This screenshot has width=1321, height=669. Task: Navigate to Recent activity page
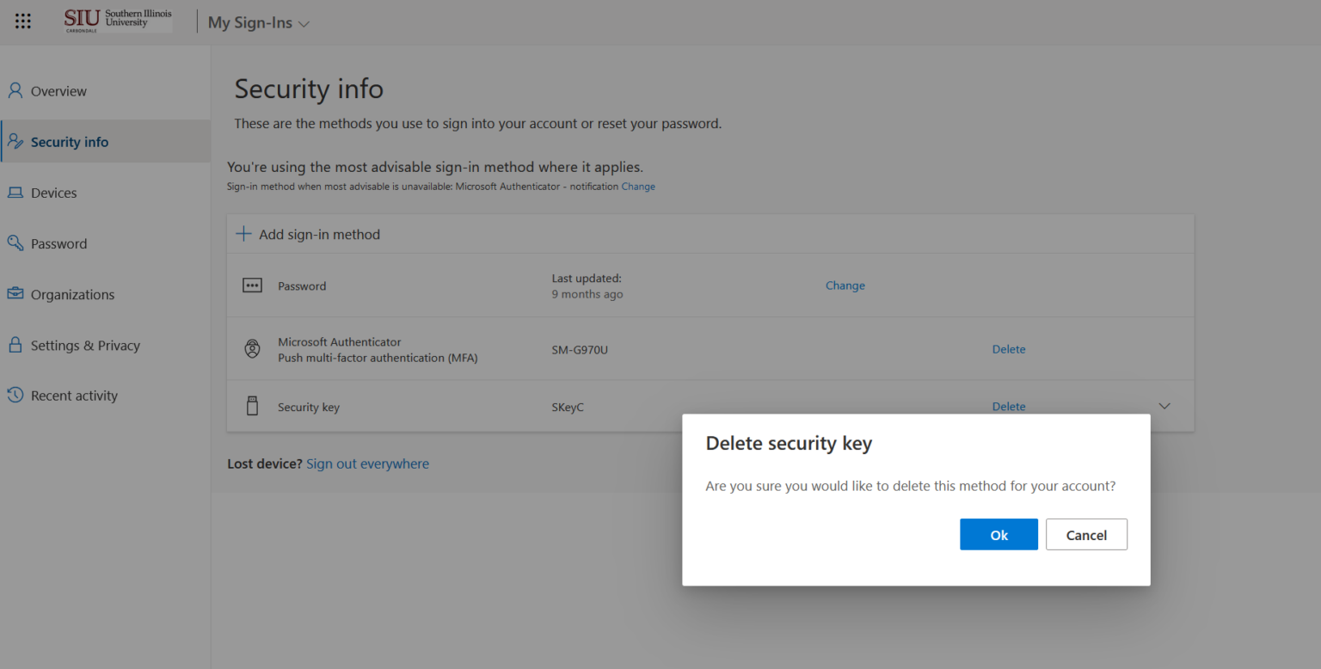tap(74, 395)
